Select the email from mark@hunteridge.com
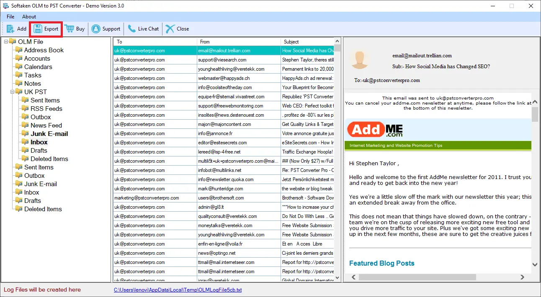541x297 pixels. coord(224,189)
